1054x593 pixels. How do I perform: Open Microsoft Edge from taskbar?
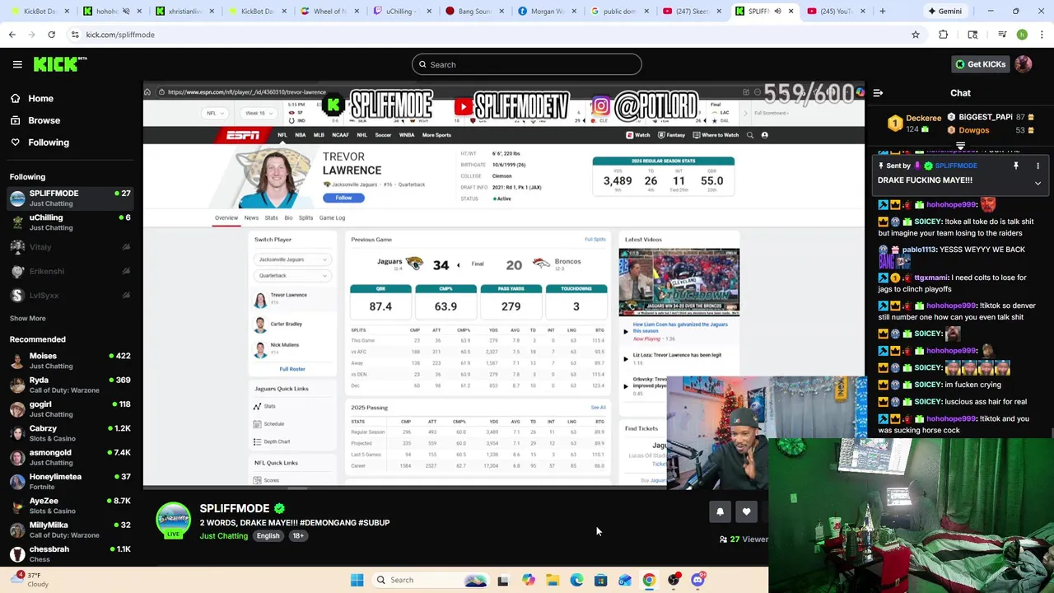(x=576, y=580)
